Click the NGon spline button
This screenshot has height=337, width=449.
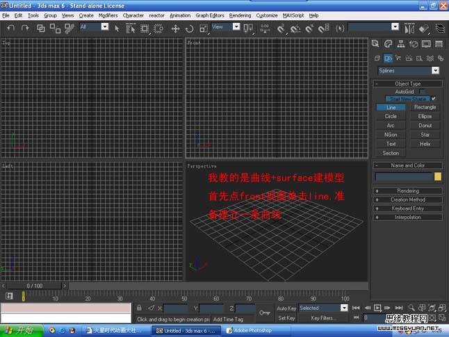[391, 135]
